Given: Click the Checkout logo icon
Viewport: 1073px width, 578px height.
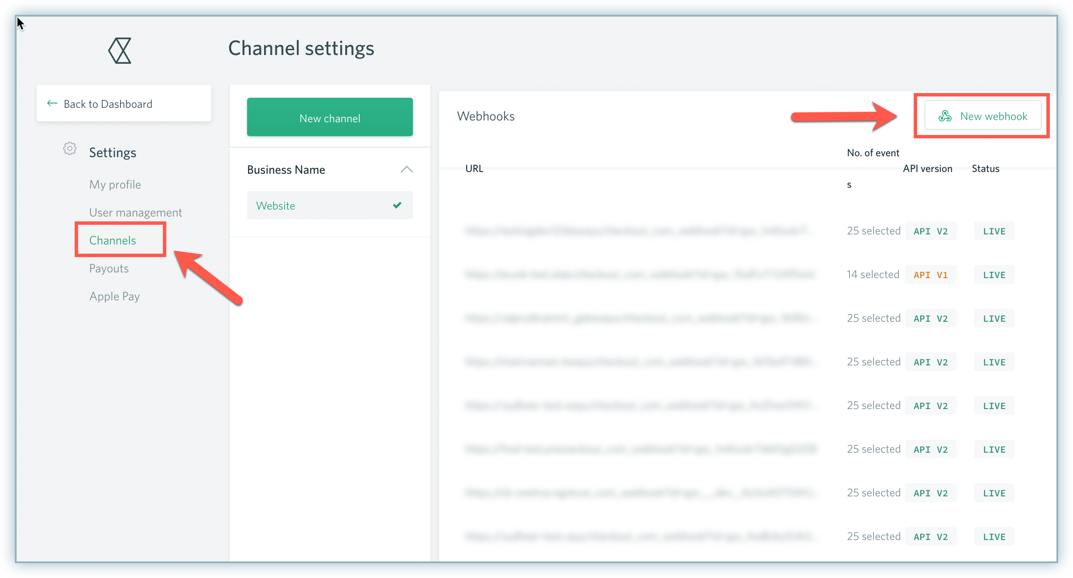Looking at the screenshot, I should click(120, 51).
